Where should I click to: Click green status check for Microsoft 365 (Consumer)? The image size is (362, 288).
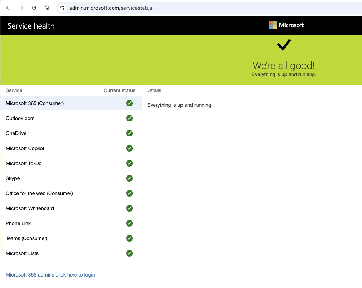pyautogui.click(x=129, y=103)
